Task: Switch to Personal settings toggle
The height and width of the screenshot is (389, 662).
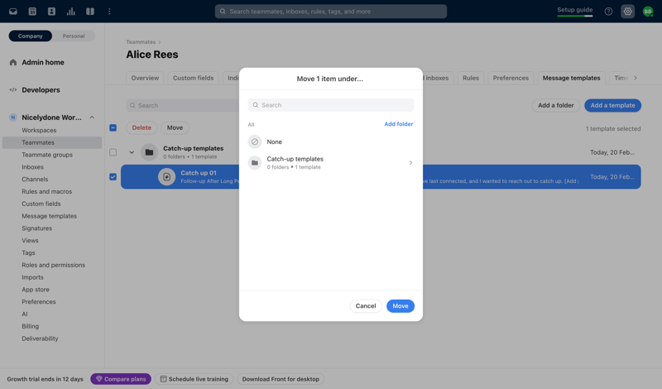Action: [x=74, y=36]
